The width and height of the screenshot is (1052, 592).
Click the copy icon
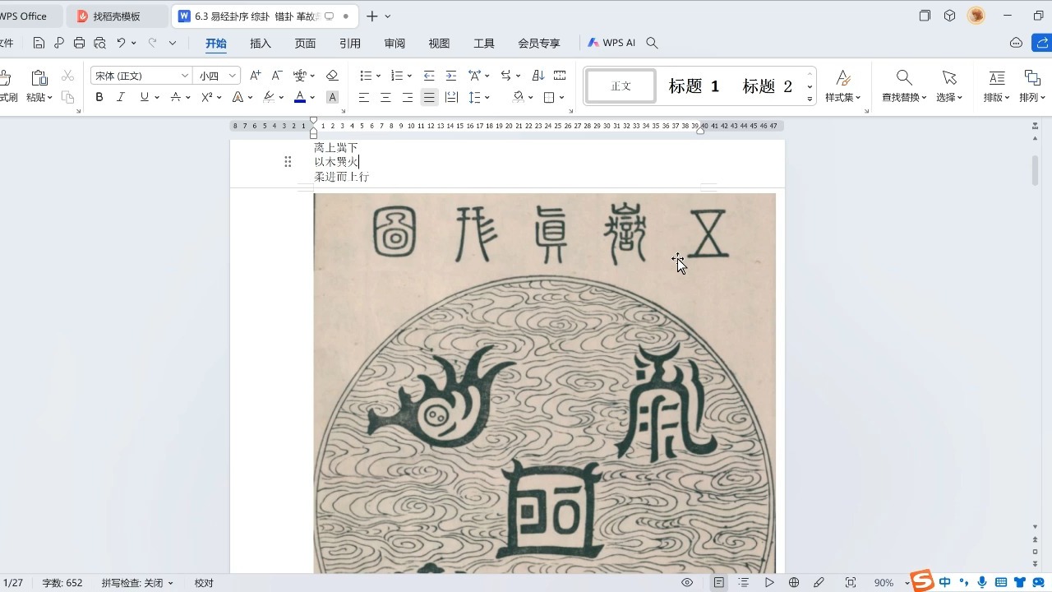click(68, 97)
